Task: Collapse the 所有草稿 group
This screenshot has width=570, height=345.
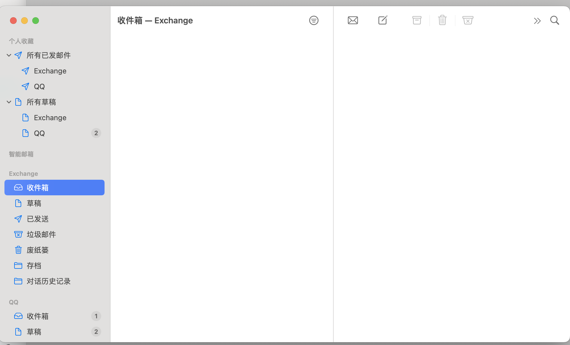Action: tap(9, 102)
